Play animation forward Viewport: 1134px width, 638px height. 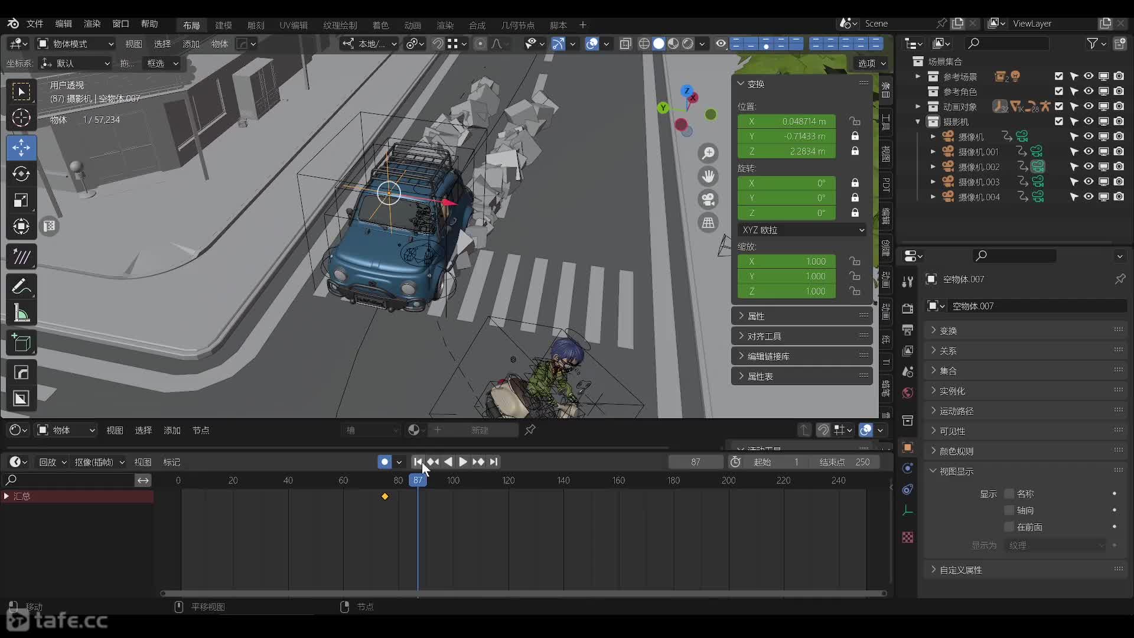462,462
